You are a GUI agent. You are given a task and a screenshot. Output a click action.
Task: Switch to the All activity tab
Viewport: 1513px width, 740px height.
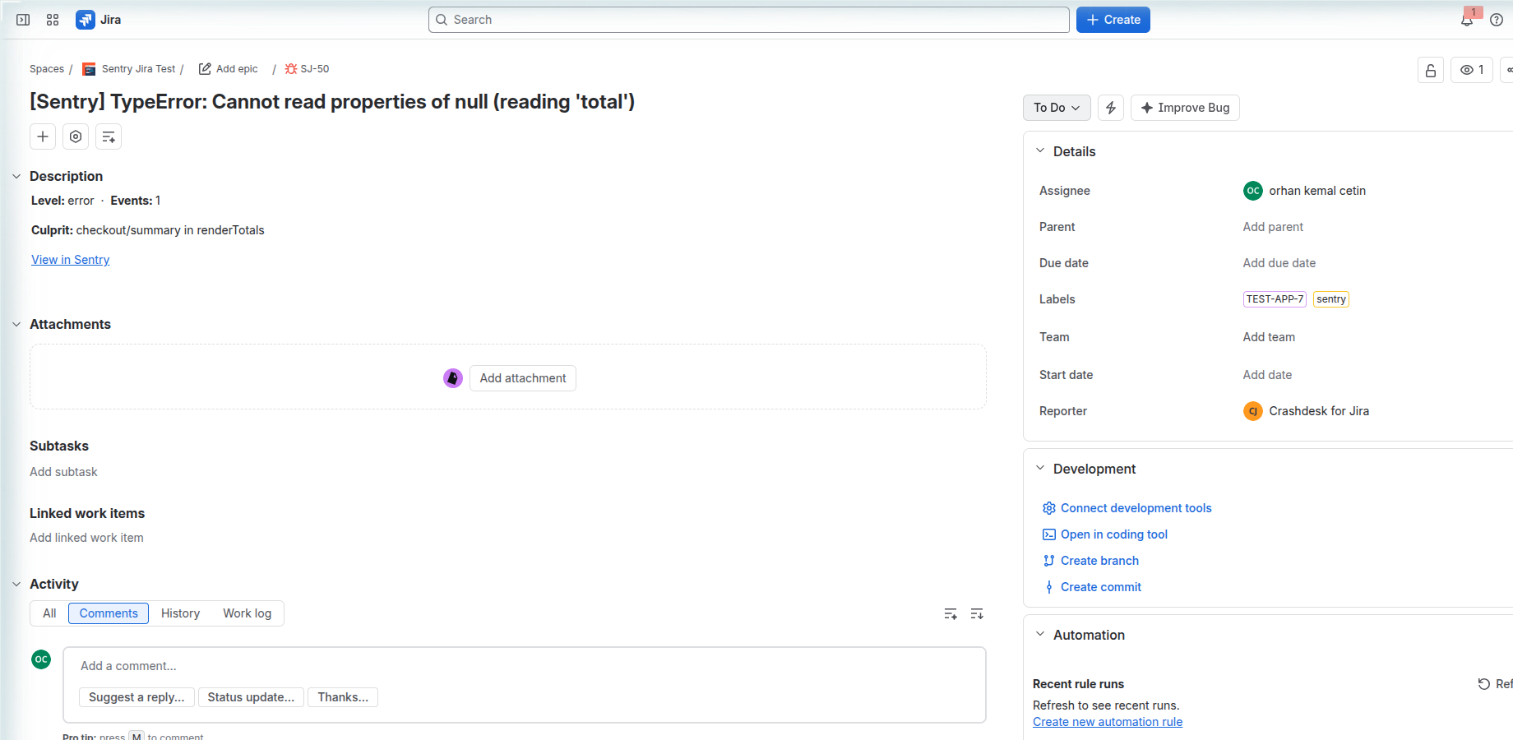pos(49,613)
